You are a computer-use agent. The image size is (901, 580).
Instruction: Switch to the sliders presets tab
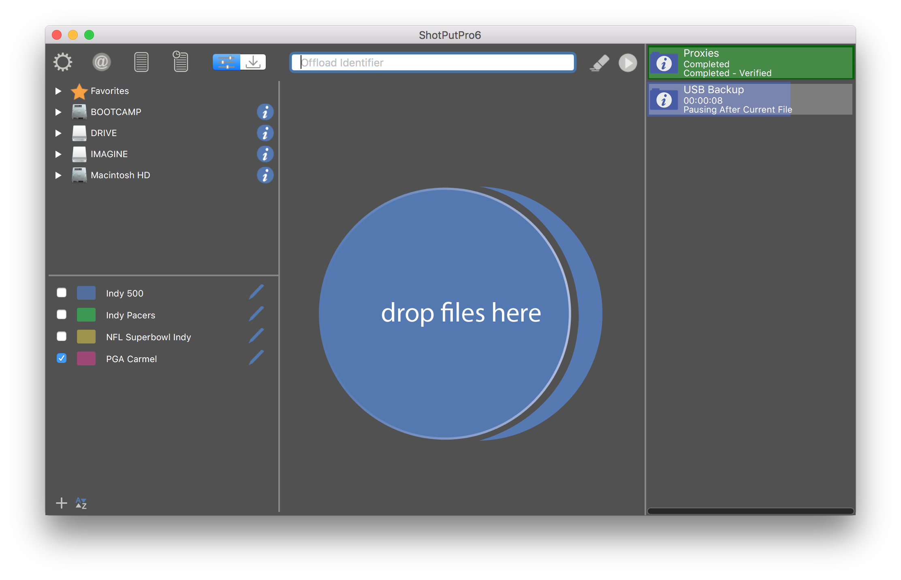click(226, 62)
